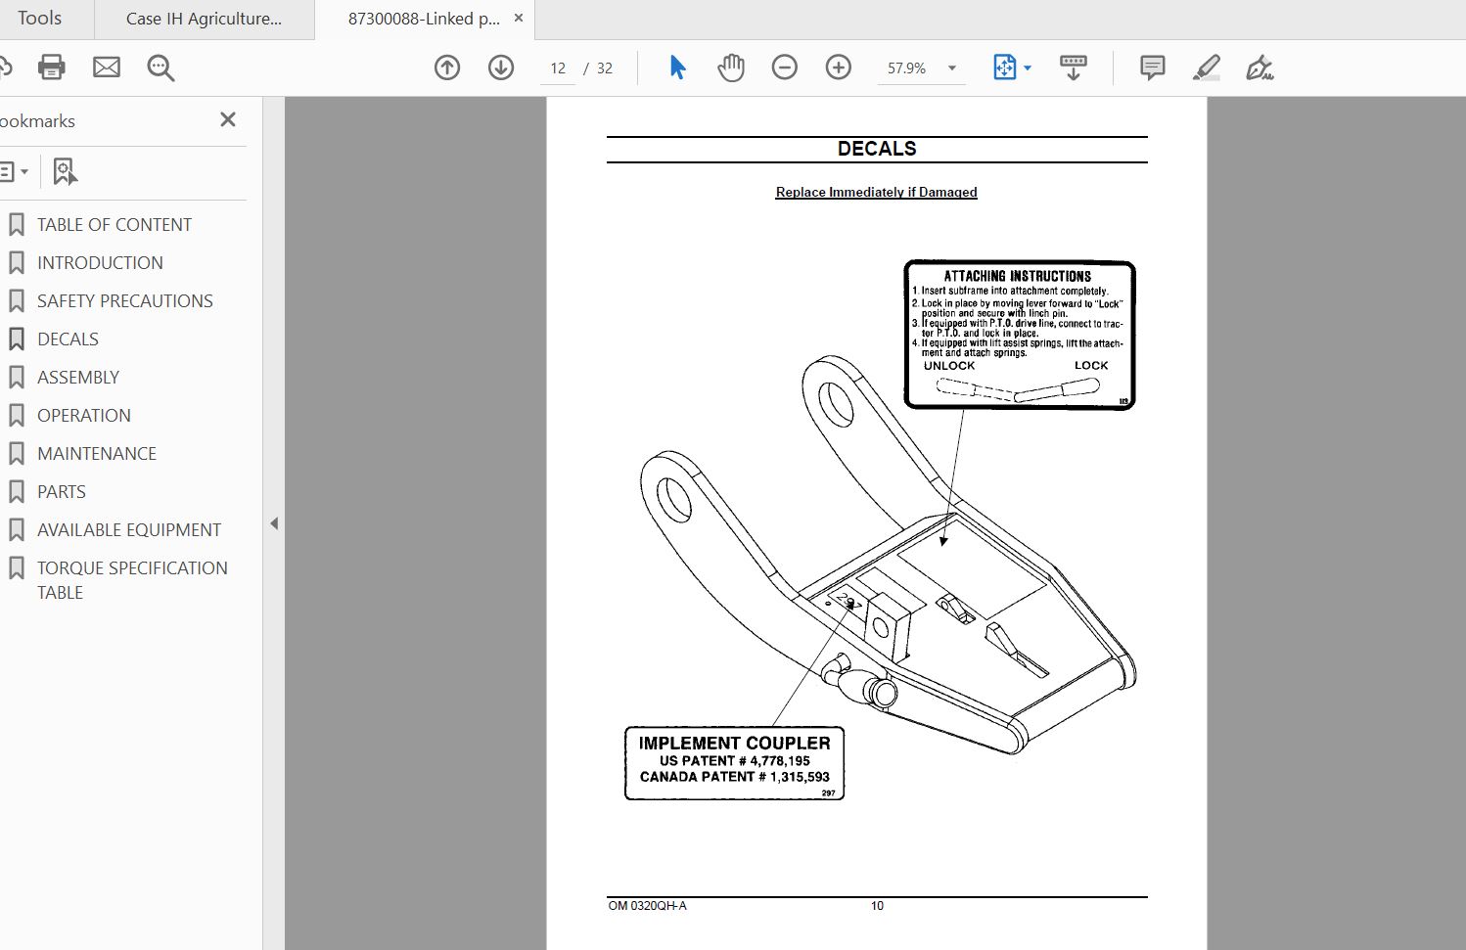Screen dimensions: 1466x950
Task: Zoom out with the minus circle
Action: point(785,68)
